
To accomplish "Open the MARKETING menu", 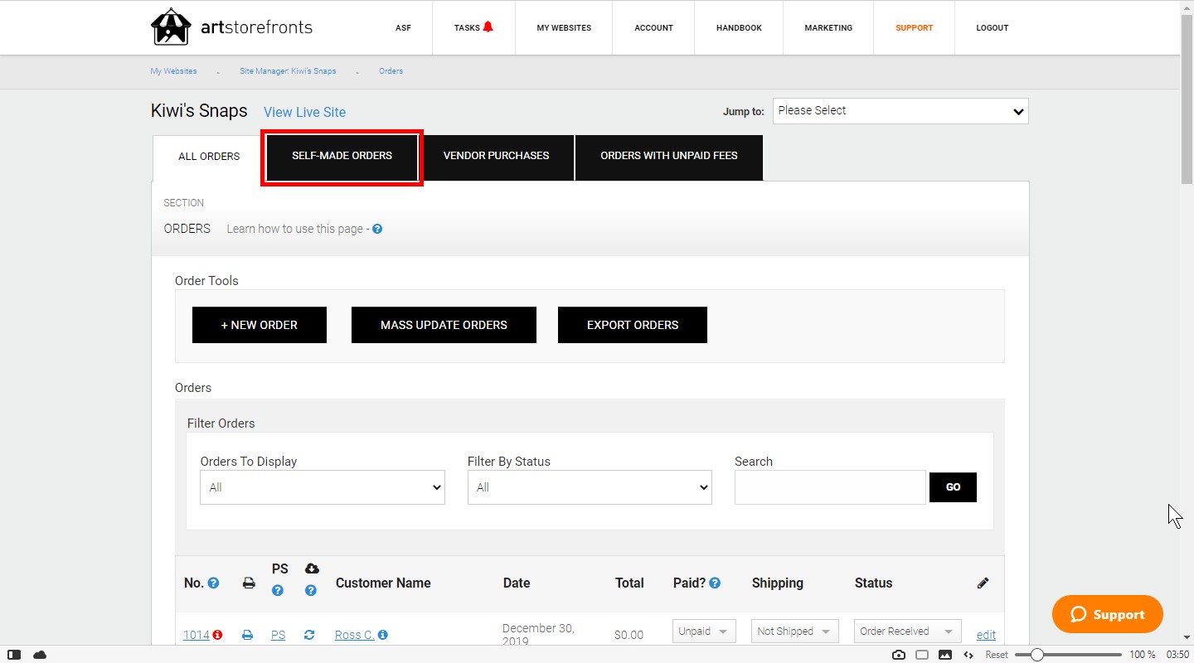I will pos(828,27).
